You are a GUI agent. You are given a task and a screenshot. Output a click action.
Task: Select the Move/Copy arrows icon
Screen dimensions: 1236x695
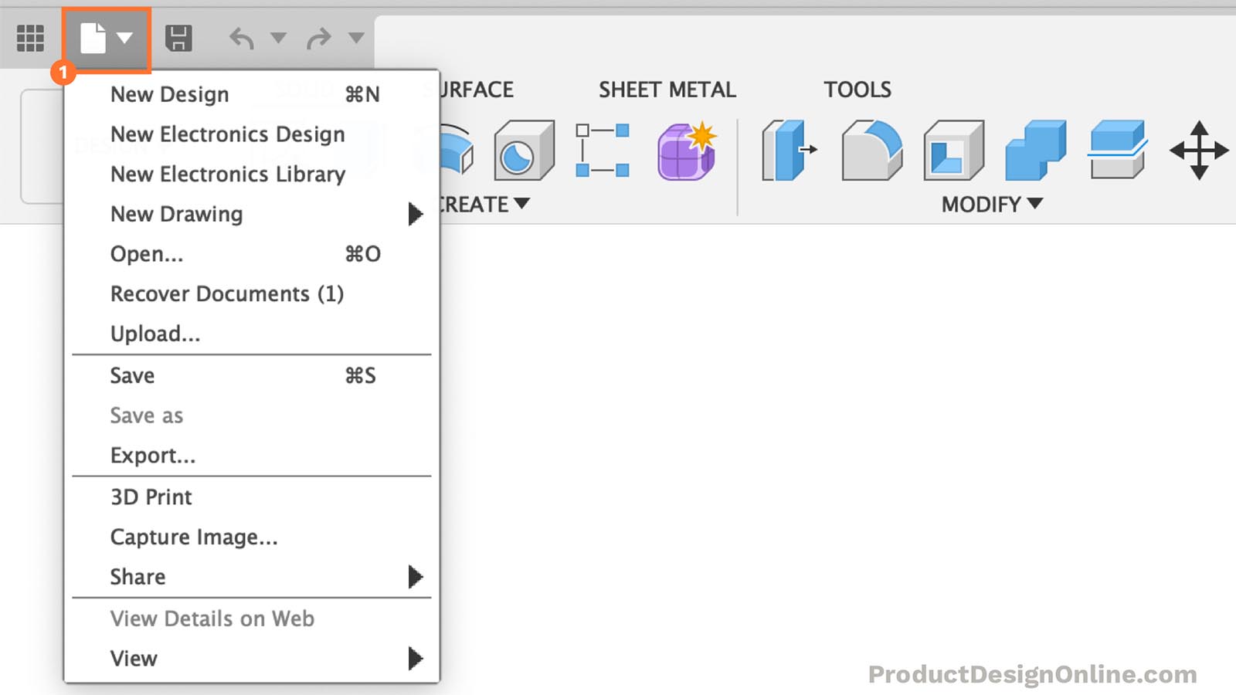[x=1199, y=151]
